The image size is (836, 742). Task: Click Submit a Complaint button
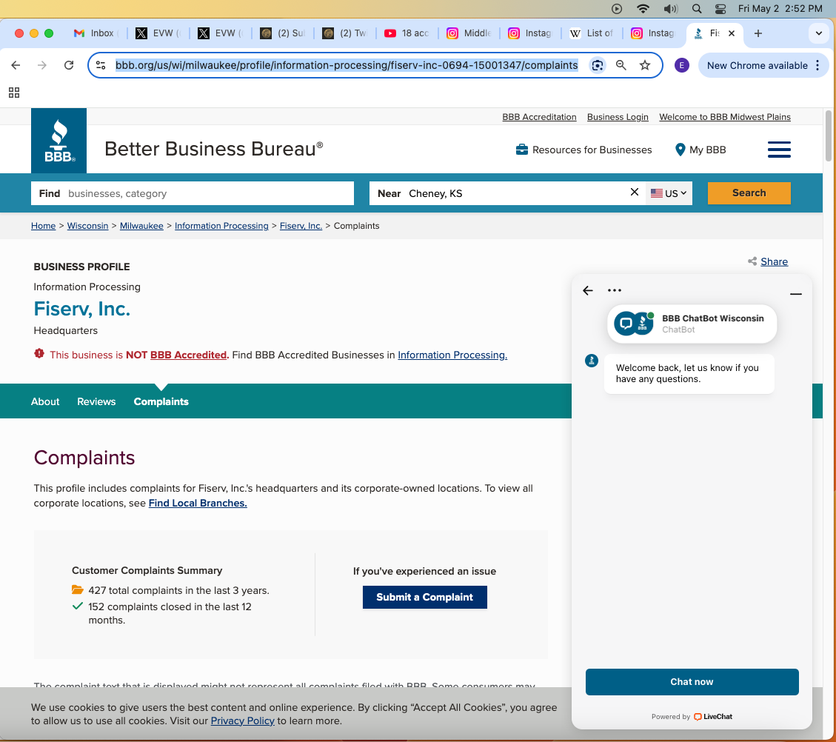pos(424,597)
